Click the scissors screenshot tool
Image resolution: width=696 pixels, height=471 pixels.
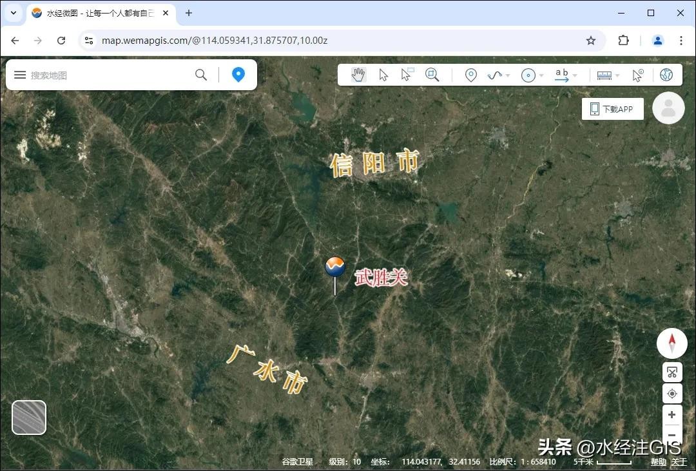tap(672, 372)
